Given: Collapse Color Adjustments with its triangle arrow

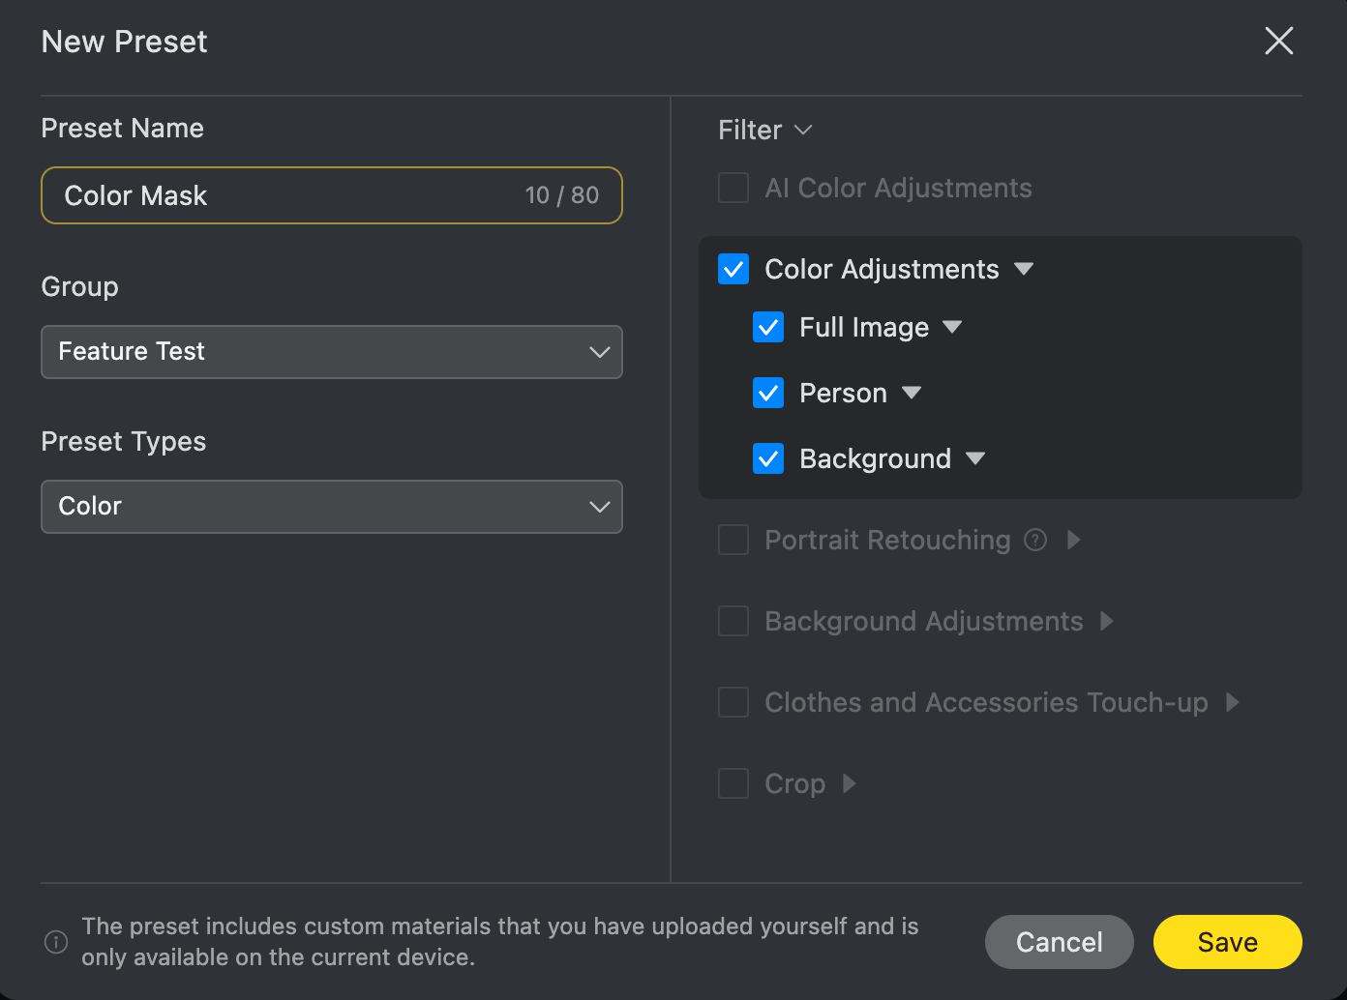Looking at the screenshot, I should click(1024, 269).
